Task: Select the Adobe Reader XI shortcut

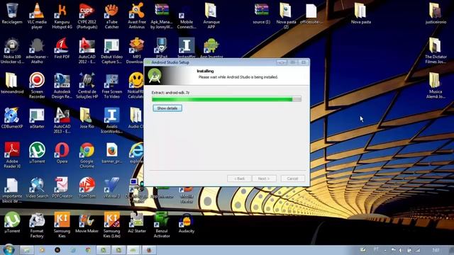Action: [12, 155]
